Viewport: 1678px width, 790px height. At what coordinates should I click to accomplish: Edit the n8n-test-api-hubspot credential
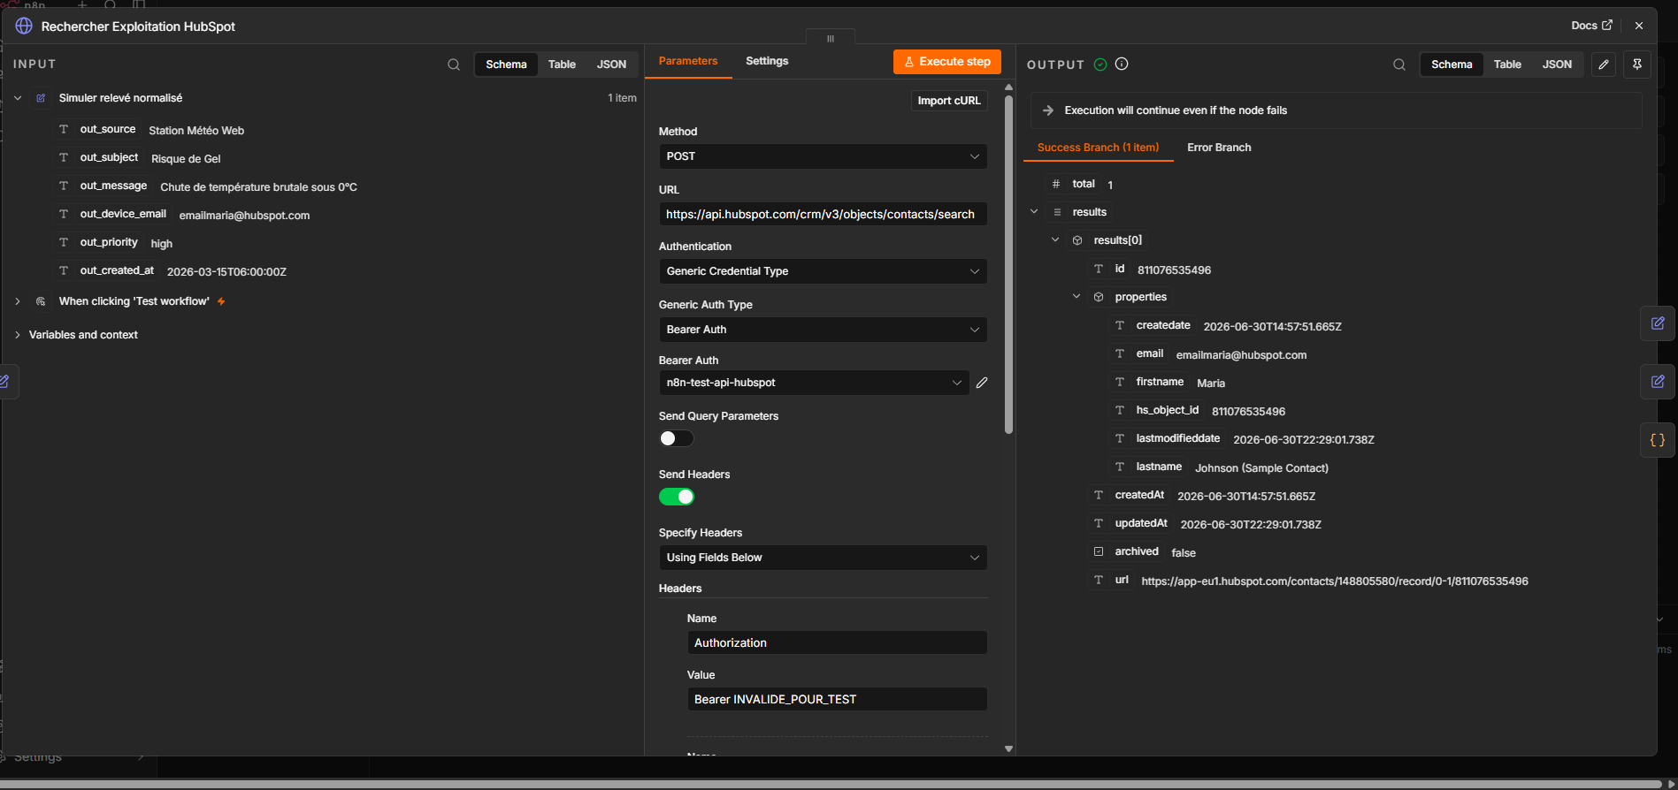982,383
